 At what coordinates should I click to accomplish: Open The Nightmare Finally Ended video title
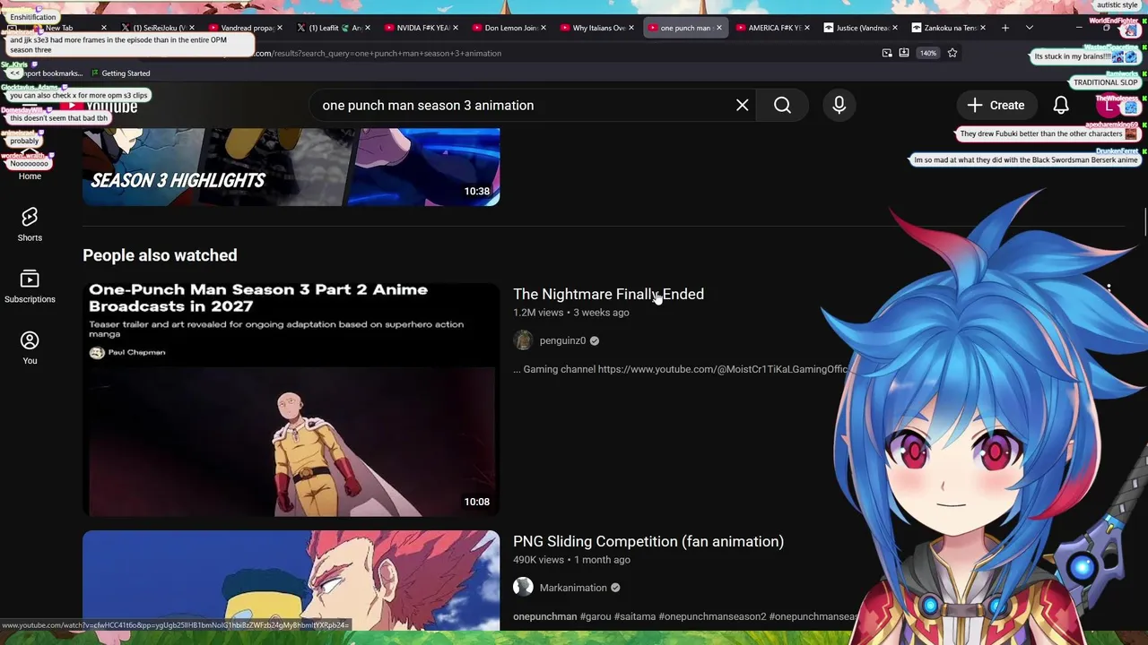click(x=608, y=294)
